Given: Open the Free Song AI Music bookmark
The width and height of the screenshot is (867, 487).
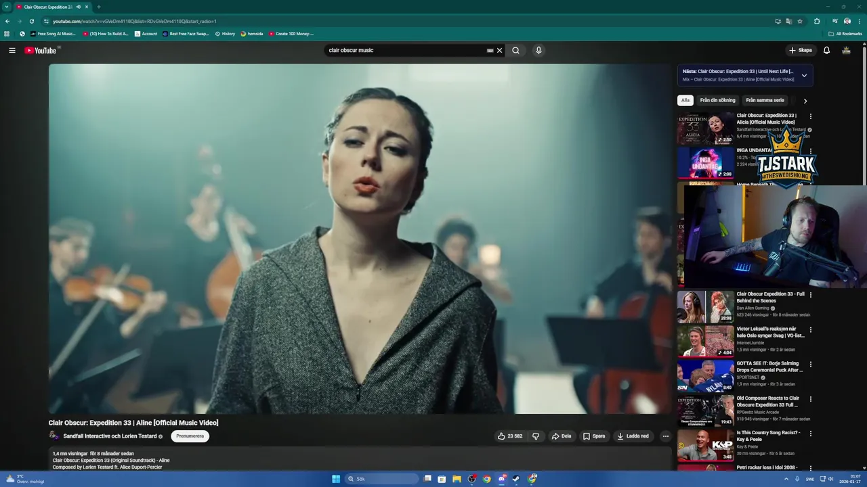Looking at the screenshot, I should 53,33.
